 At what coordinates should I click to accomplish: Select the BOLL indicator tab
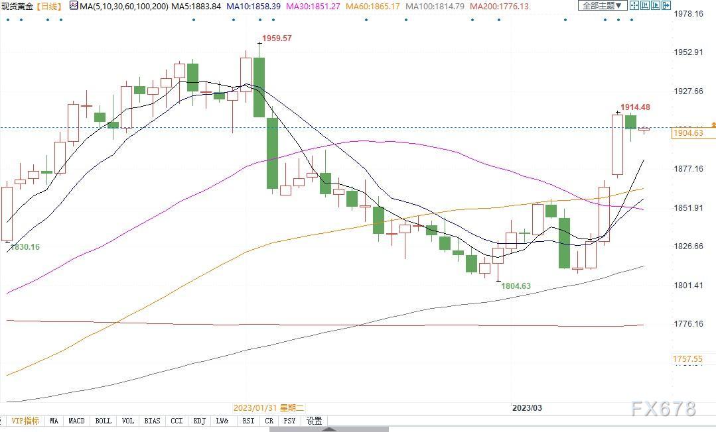[x=104, y=421]
